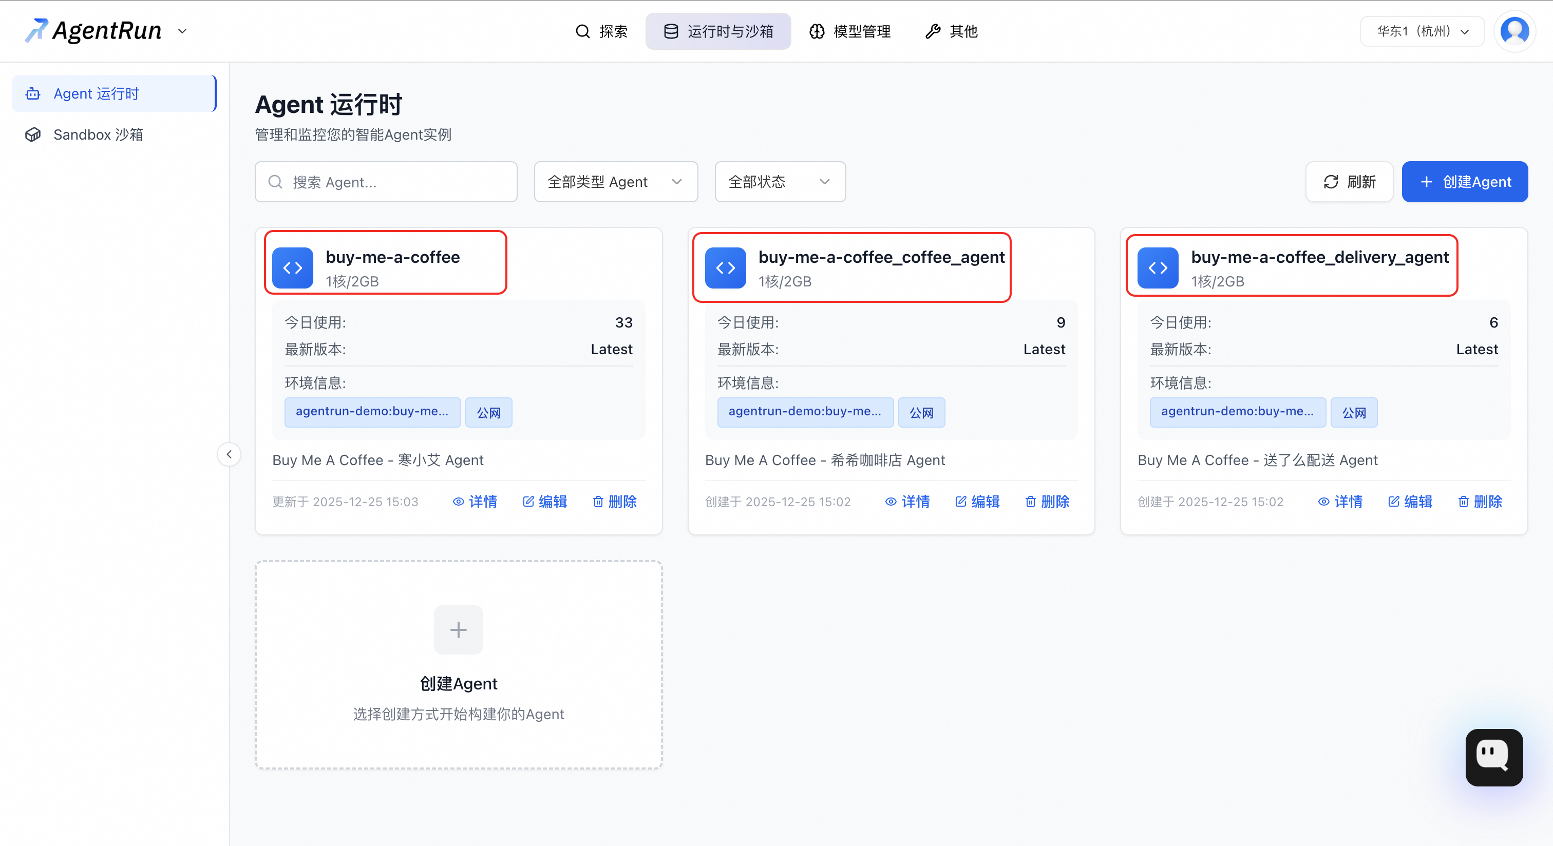View details of buy-me-a-coffee_coffee_agent

pos(907,502)
